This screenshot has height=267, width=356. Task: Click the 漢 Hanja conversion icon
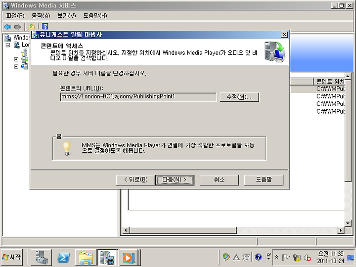click(246, 257)
